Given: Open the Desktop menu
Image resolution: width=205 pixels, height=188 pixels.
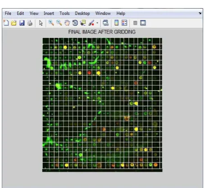Looking at the screenshot, I should pyautogui.click(x=82, y=14).
